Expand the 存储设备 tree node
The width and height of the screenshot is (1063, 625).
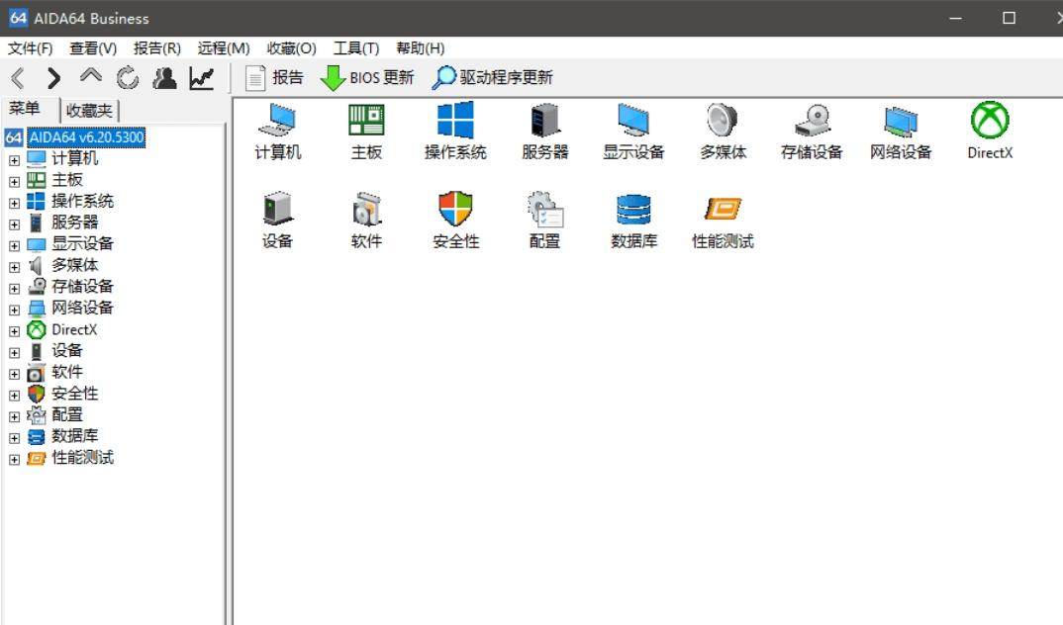point(14,289)
